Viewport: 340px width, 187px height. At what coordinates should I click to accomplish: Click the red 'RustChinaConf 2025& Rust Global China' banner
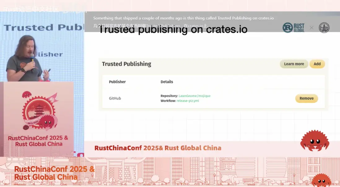tap(158, 148)
